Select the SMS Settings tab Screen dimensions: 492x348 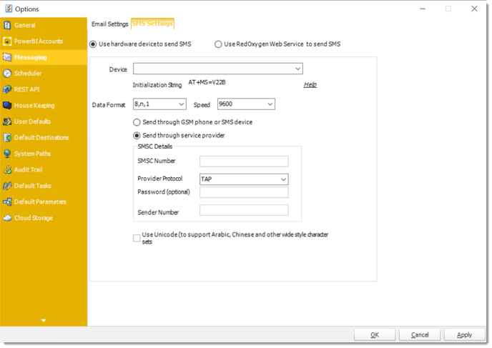152,24
